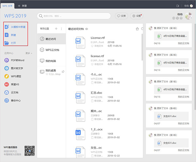The width and height of the screenshot is (196, 162).
Task: Open 备份中心 backup center
Action: pos(16,101)
